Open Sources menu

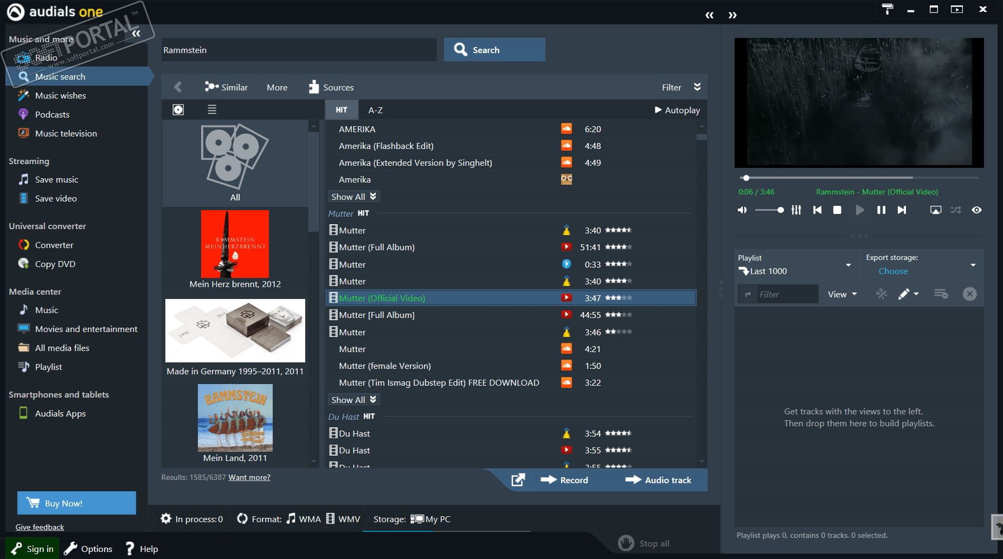point(331,87)
